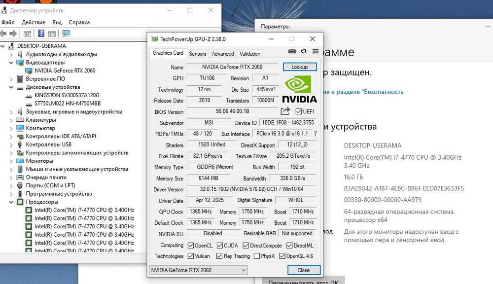Toggle the Ray Tracing checkbox
Image resolution: width=493 pixels, height=284 pixels.
click(x=219, y=256)
